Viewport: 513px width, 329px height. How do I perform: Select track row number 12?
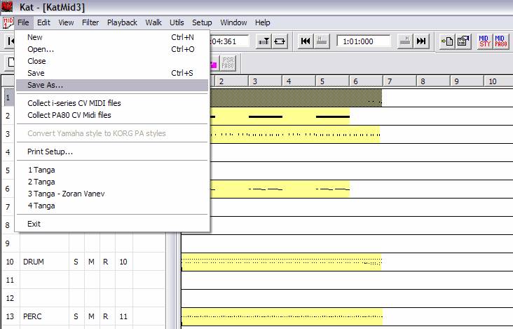tap(10, 298)
